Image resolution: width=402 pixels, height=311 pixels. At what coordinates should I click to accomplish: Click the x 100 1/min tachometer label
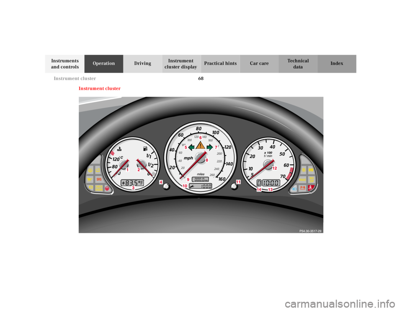click(x=268, y=154)
